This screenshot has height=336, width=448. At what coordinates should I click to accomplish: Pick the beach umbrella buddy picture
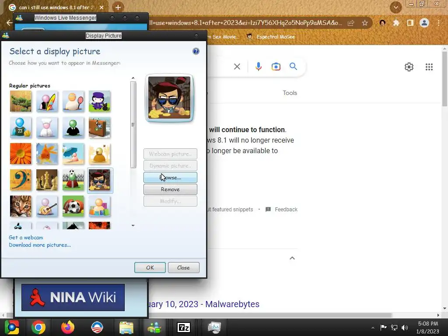73,154
